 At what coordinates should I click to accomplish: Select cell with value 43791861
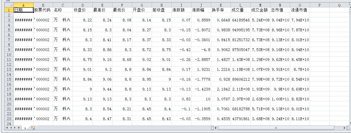click(x=240, y=119)
